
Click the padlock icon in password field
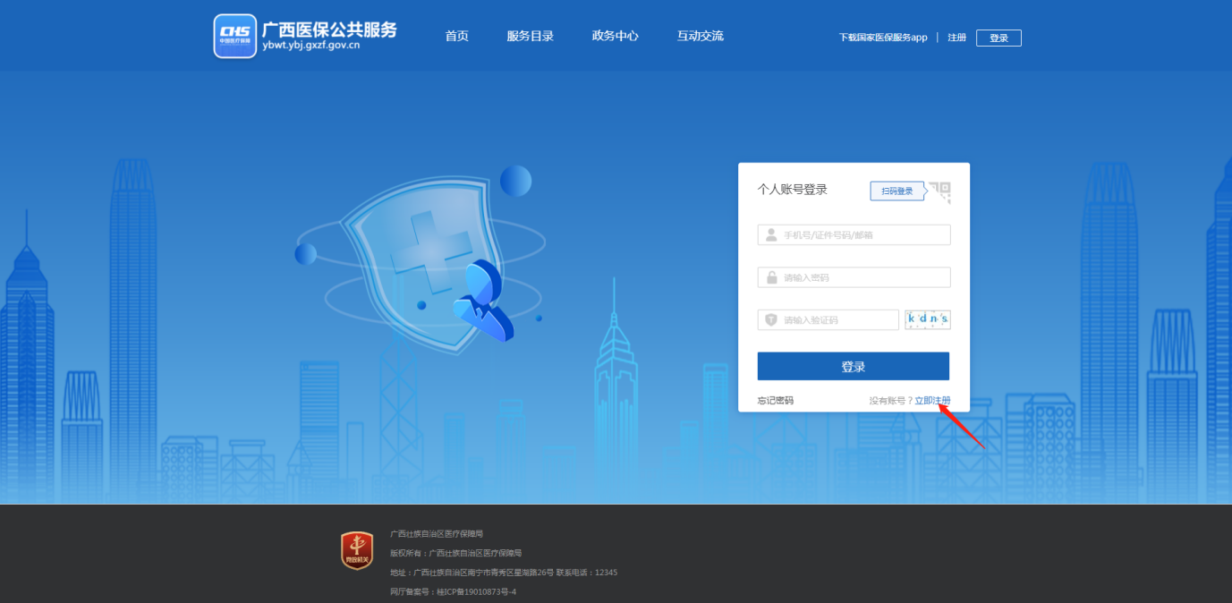(x=770, y=277)
